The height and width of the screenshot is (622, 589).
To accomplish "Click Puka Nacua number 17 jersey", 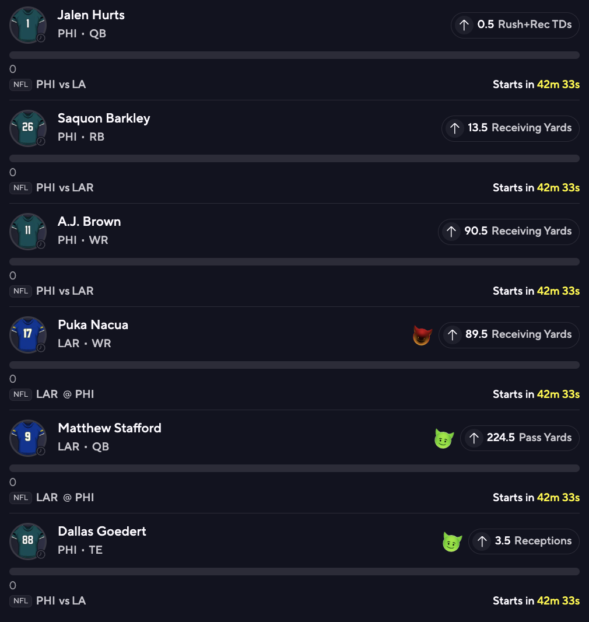I will 28,334.
